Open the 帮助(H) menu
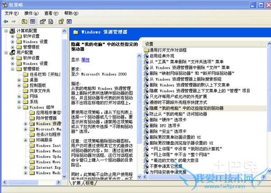The height and width of the screenshot is (193, 271). point(71,13)
